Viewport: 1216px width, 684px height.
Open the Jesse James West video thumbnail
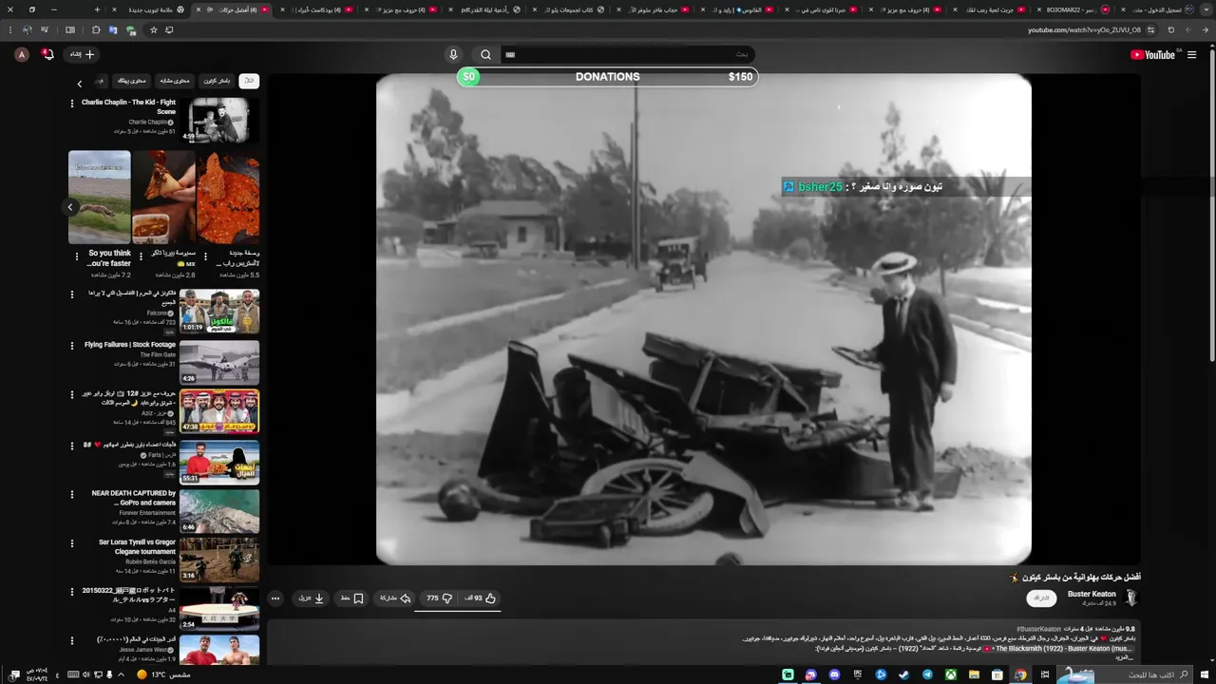point(219,650)
